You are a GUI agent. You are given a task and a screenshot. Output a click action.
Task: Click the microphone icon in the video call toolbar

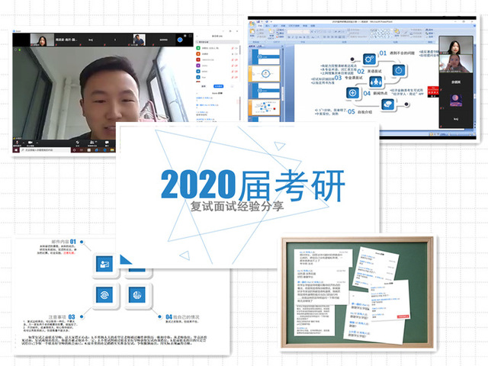pyautogui.click(x=16, y=140)
